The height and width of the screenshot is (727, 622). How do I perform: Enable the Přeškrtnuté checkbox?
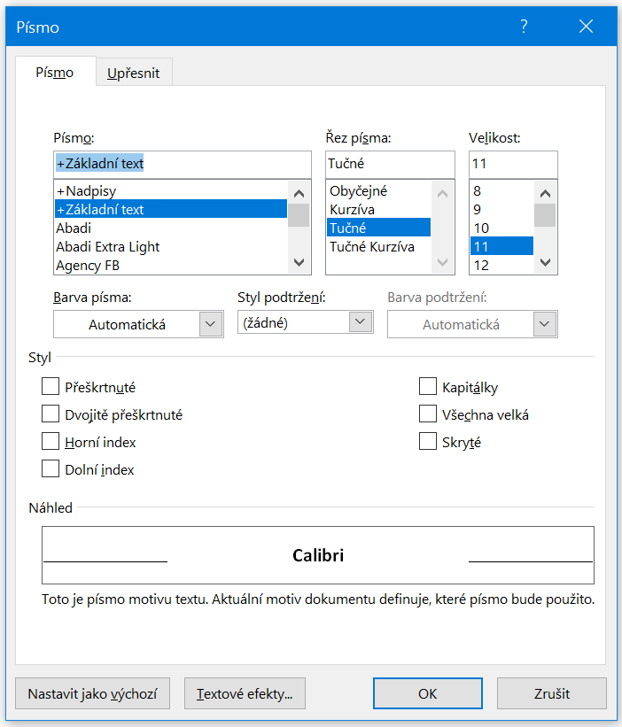pos(51,387)
